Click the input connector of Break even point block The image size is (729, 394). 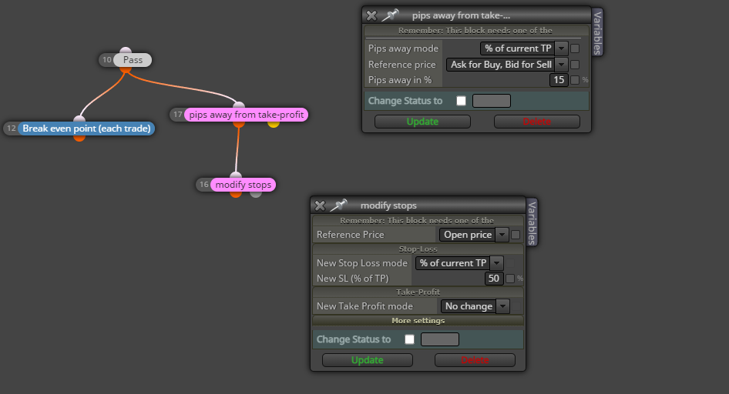click(x=79, y=119)
